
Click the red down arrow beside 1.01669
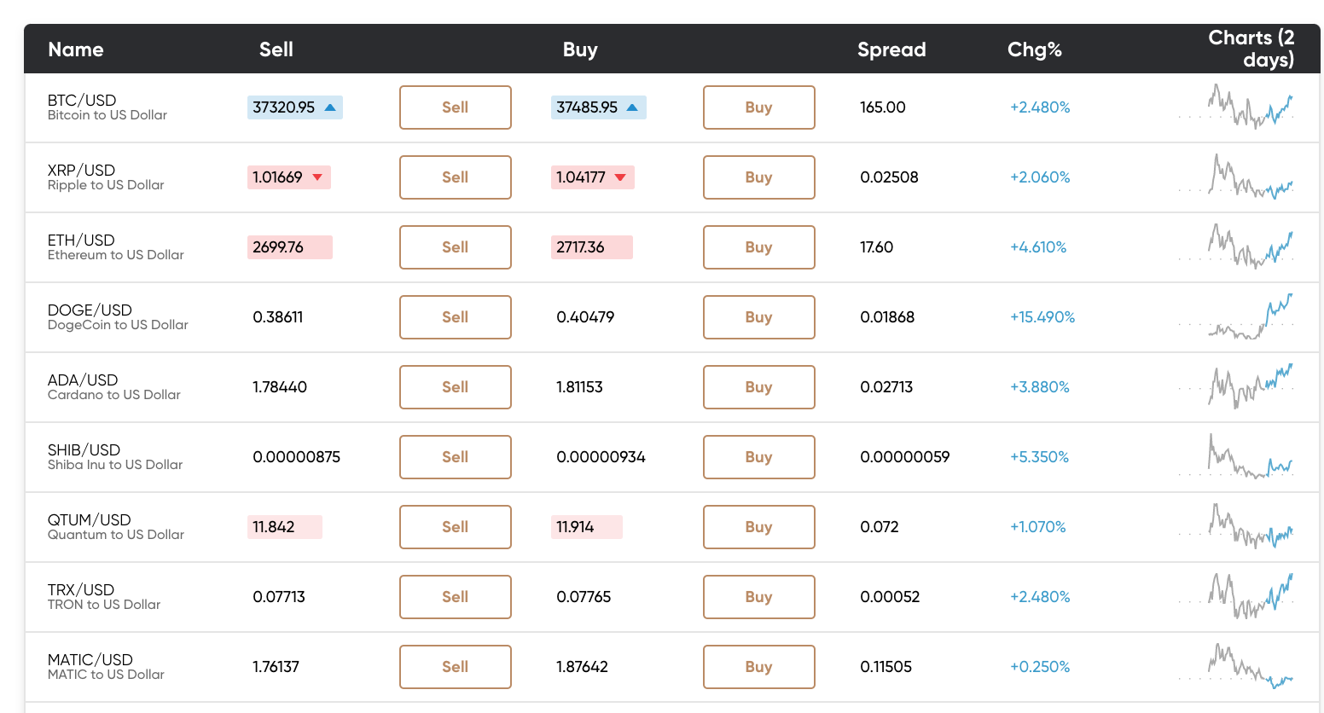[317, 177]
